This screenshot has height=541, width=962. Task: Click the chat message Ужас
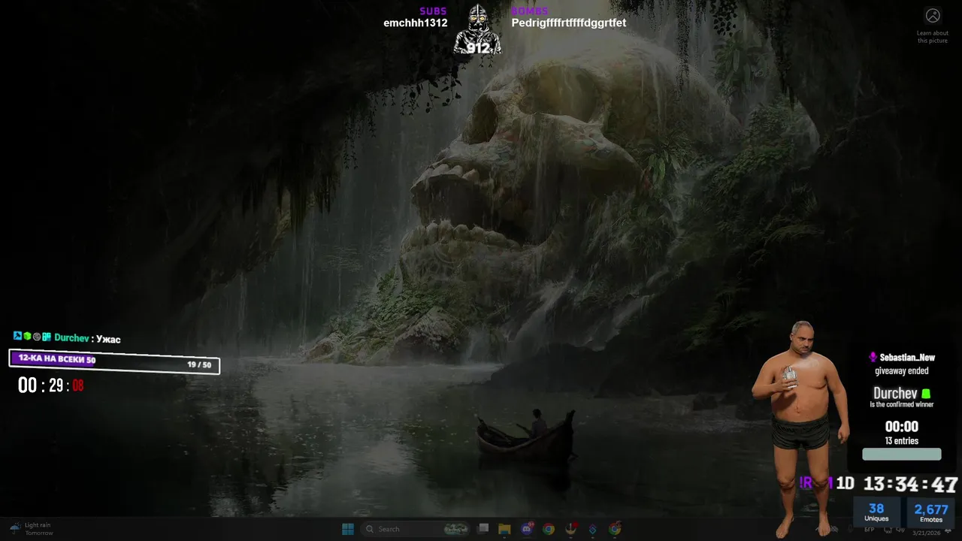pyautogui.click(x=108, y=339)
